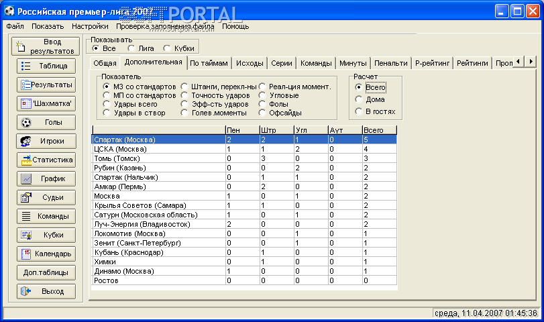Open the Пенальти tab
Viewport: 544px width, 322px height.
click(391, 63)
